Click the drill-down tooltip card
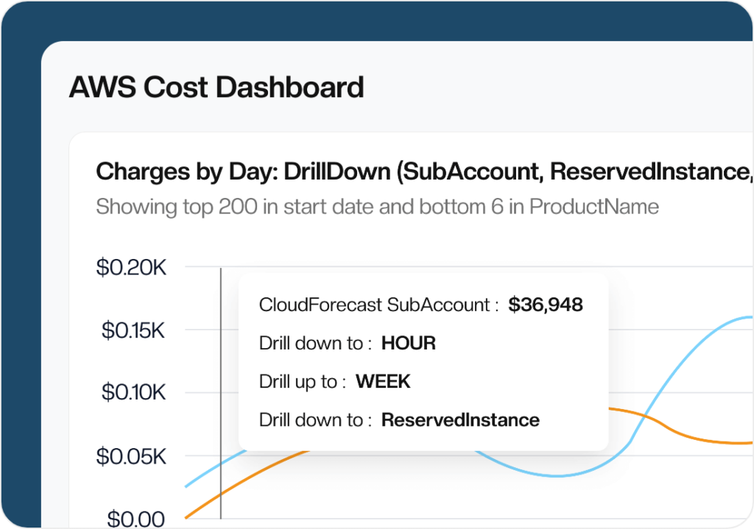The image size is (754, 529). (x=423, y=361)
